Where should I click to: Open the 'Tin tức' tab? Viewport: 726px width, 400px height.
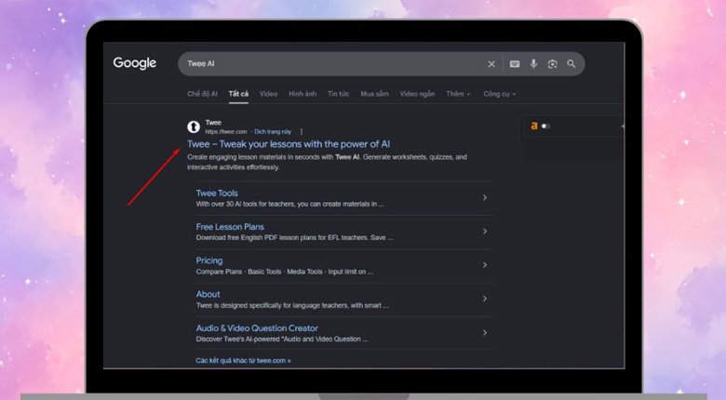point(339,94)
